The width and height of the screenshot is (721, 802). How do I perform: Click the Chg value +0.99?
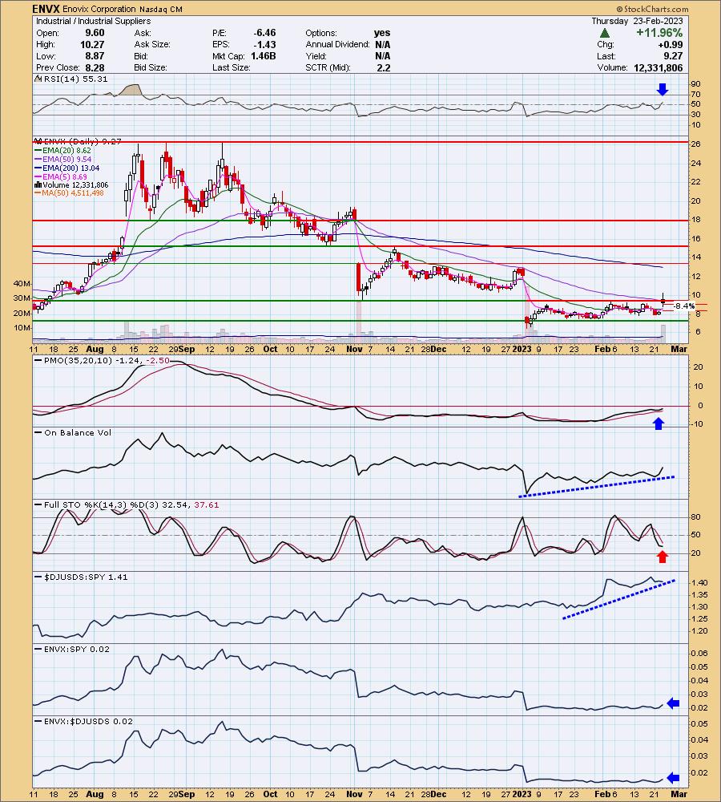pyautogui.click(x=671, y=44)
